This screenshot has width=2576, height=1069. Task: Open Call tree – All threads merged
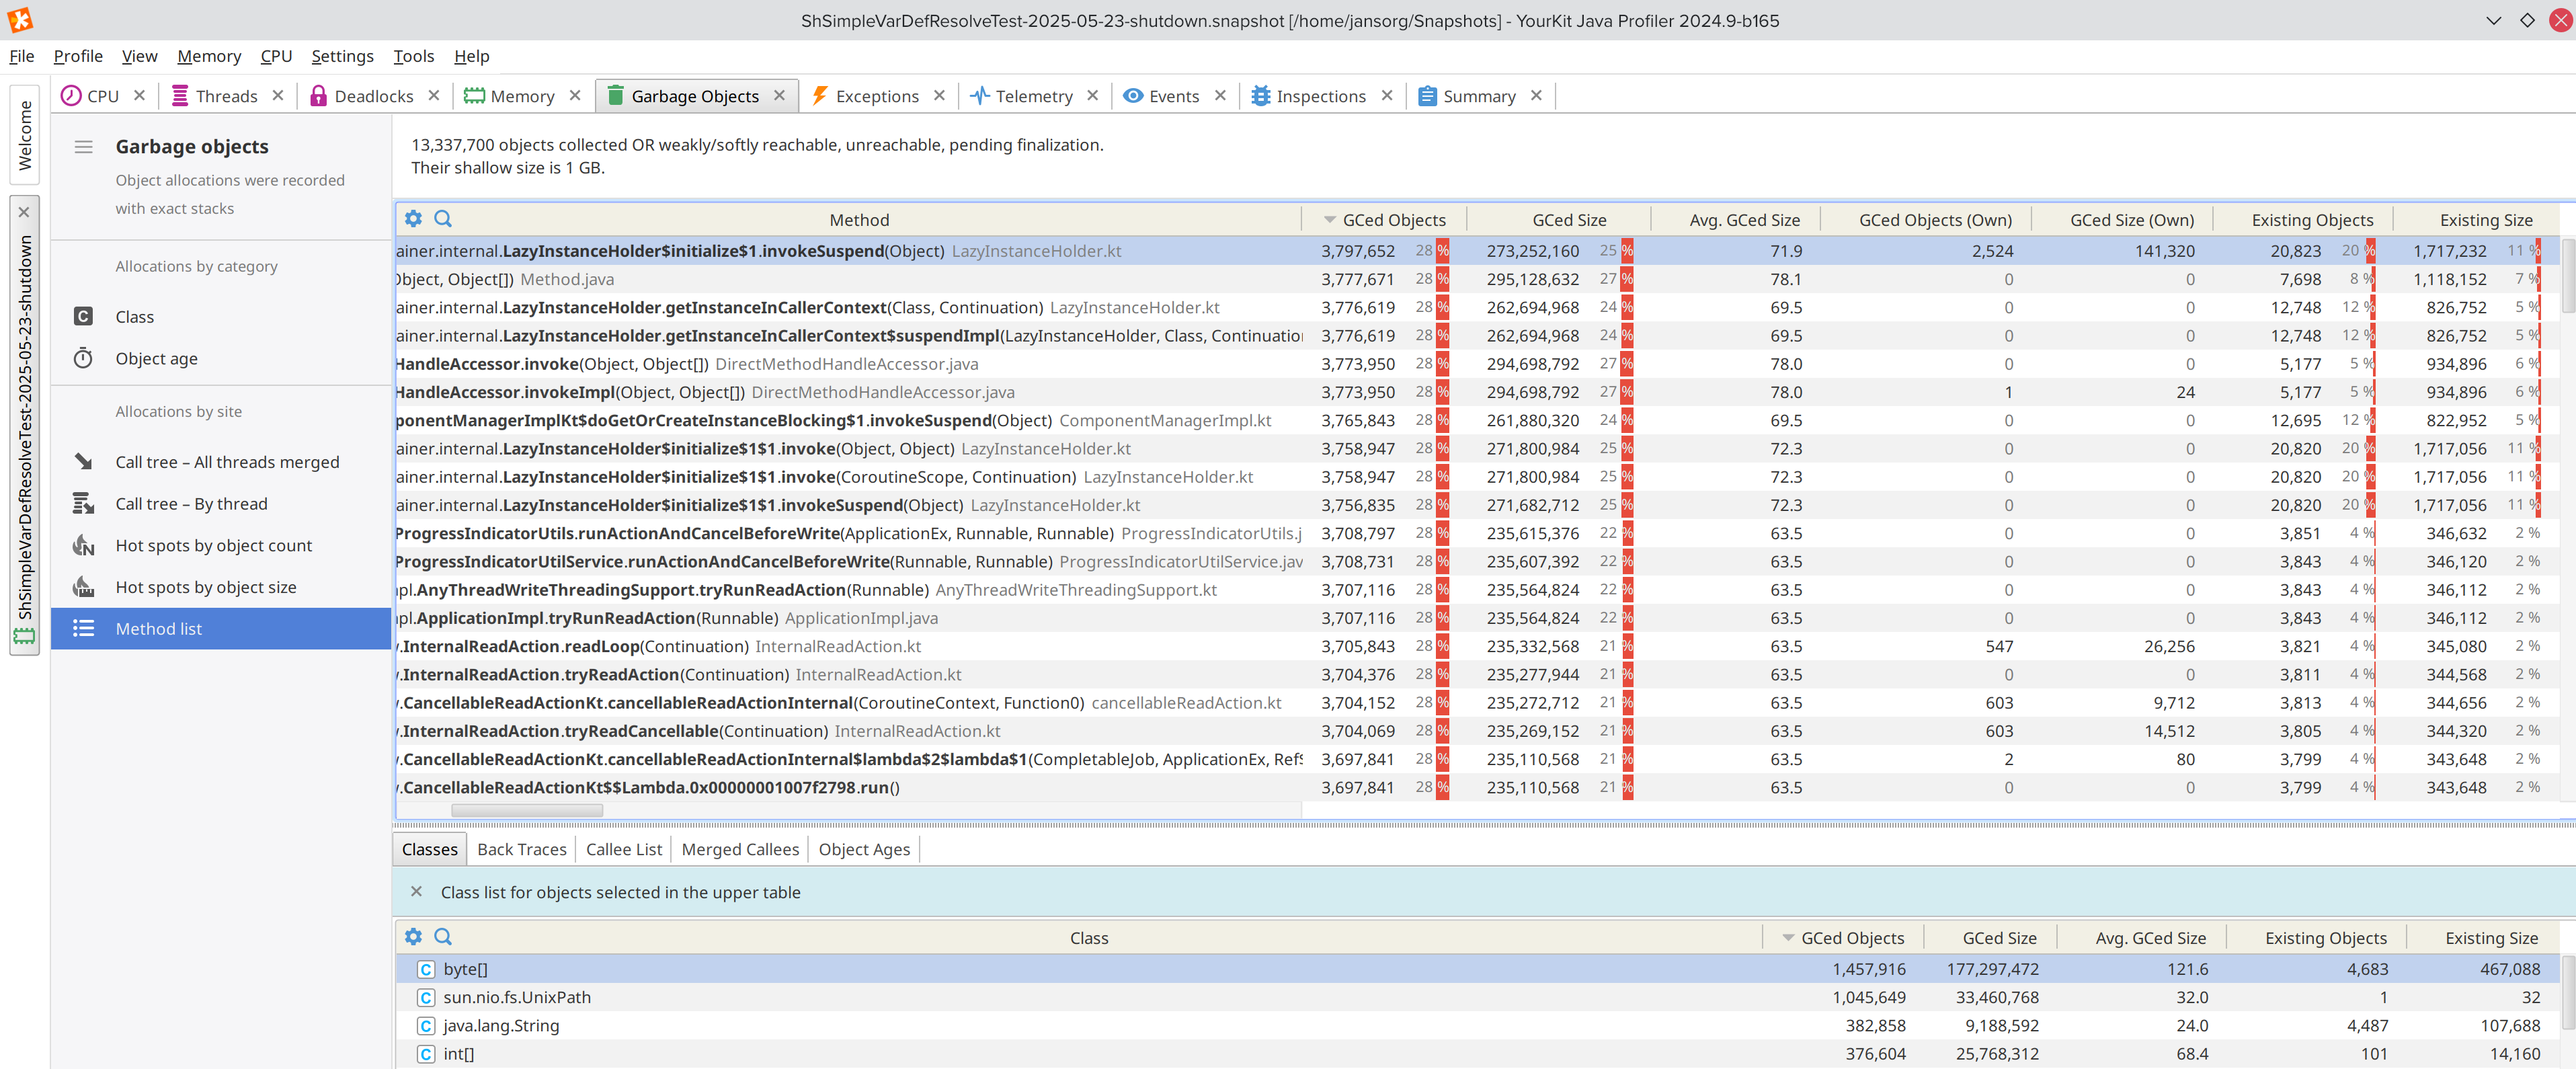tap(221, 462)
